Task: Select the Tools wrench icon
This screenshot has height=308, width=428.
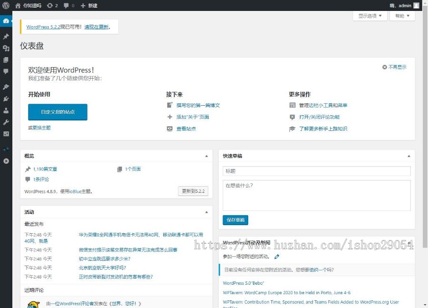Action: (5, 122)
